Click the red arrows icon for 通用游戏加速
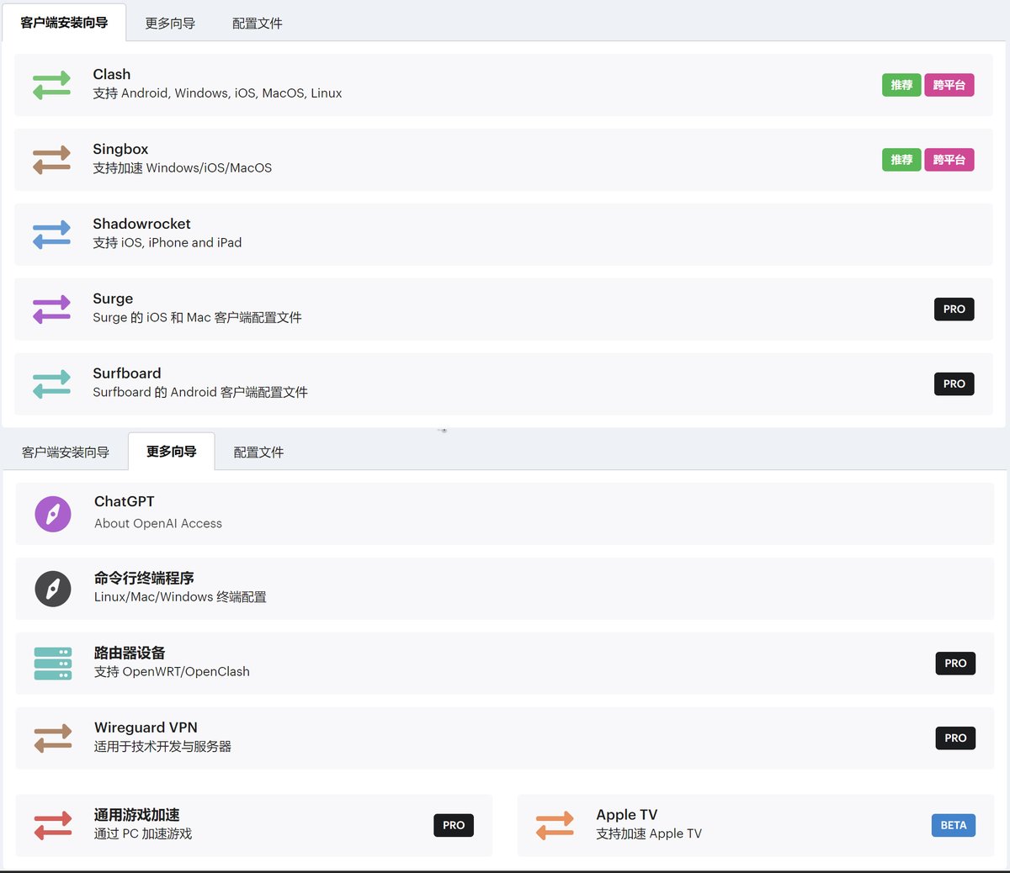Image resolution: width=1010 pixels, height=873 pixels. [x=53, y=825]
